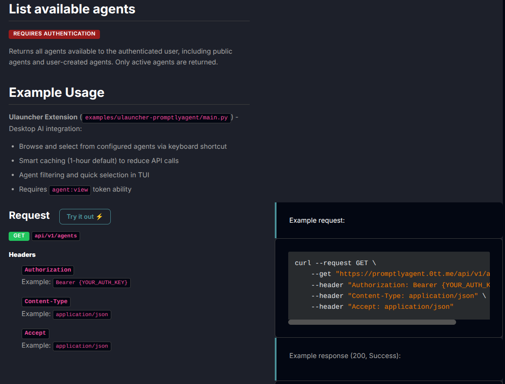Click the Example Usage heading
This screenshot has width=505, height=384.
click(x=57, y=93)
